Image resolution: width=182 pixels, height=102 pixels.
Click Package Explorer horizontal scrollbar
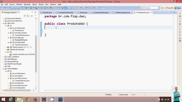pyautogui.click(x=17, y=90)
